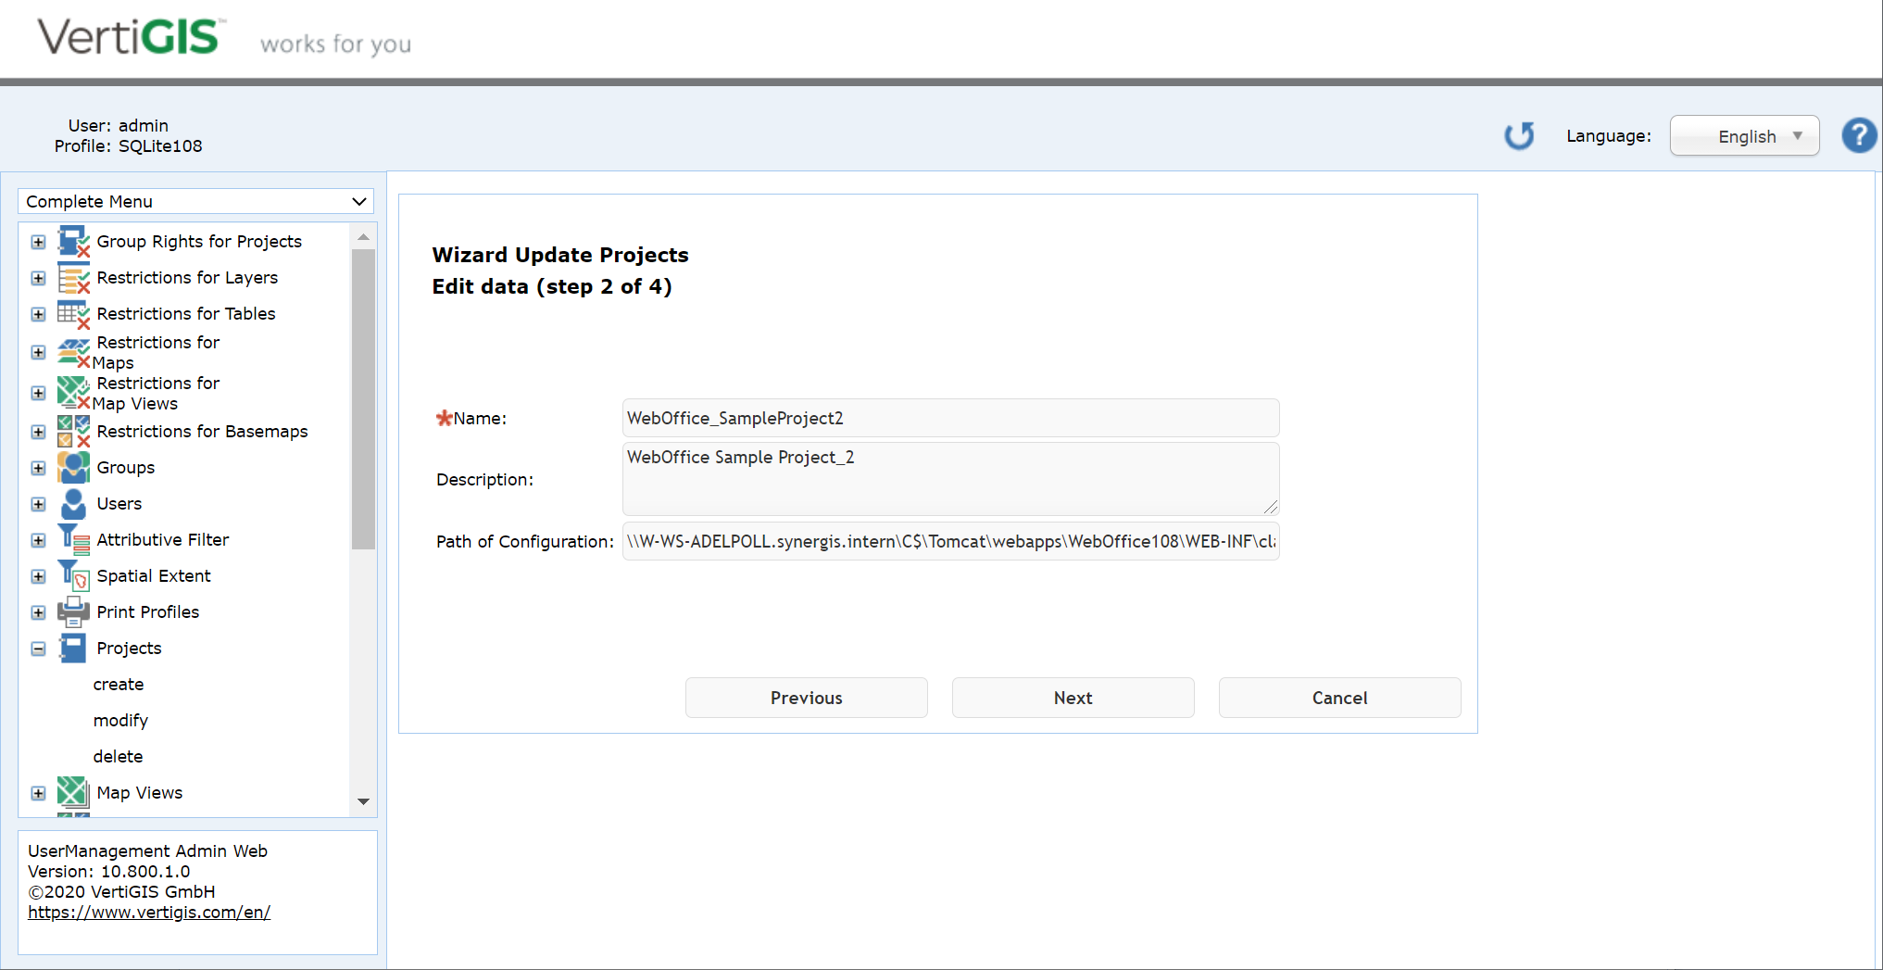Open the VertiGIS website link
The width and height of the screenshot is (1883, 970).
pos(149,912)
